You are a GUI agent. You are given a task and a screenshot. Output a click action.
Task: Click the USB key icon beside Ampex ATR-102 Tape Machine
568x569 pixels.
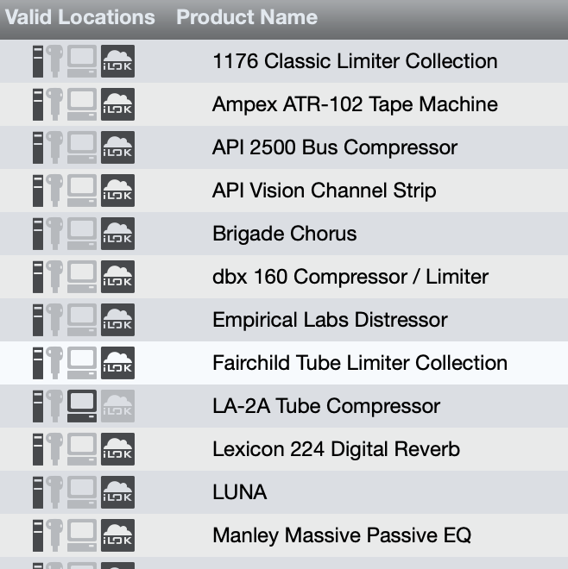(x=55, y=104)
